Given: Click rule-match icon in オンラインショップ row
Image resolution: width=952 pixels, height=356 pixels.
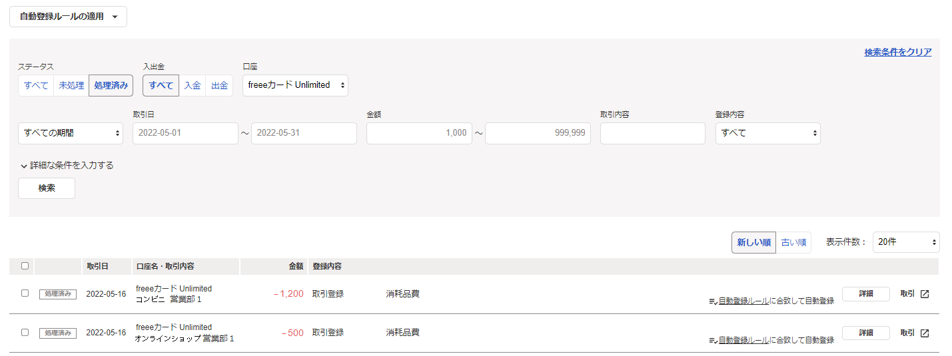Looking at the screenshot, I should tap(713, 341).
